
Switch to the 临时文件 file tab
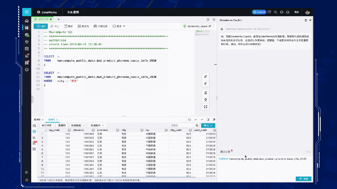(x=43, y=19)
